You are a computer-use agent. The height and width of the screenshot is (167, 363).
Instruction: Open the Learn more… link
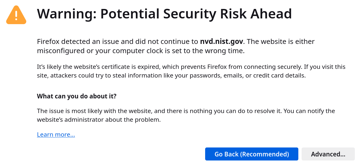coord(56,134)
